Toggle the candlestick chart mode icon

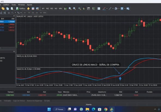tap(84, 8)
